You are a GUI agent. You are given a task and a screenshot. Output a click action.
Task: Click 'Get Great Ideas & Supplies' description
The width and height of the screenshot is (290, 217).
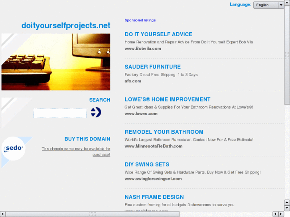coord(189,107)
